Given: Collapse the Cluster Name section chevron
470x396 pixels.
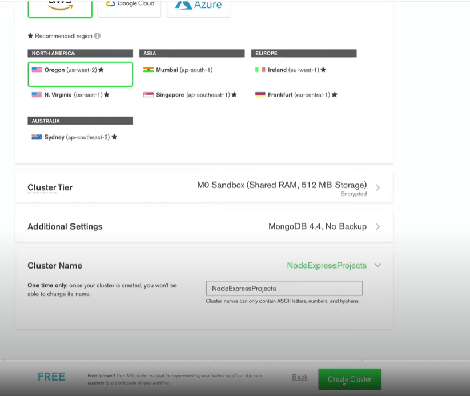Looking at the screenshot, I should coord(377,265).
